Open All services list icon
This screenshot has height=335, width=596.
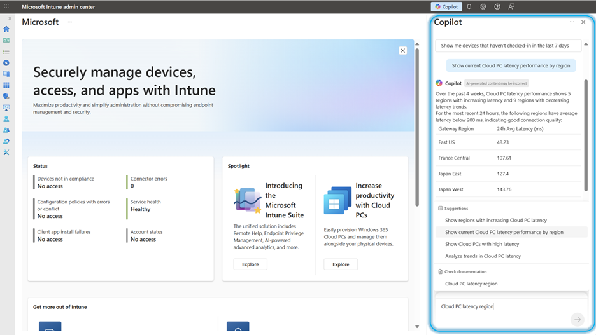(6, 51)
